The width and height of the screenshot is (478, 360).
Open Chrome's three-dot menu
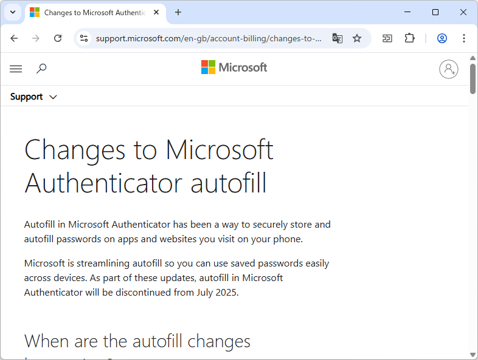coord(464,38)
